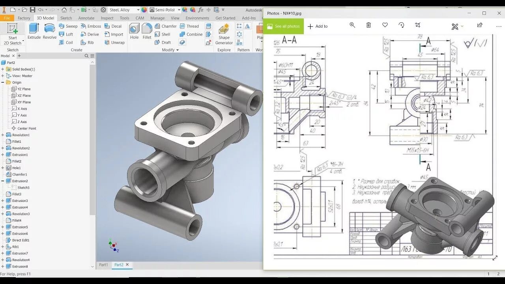Select the Decal tool
Screen dimensions: 505x284
(x=113, y=26)
